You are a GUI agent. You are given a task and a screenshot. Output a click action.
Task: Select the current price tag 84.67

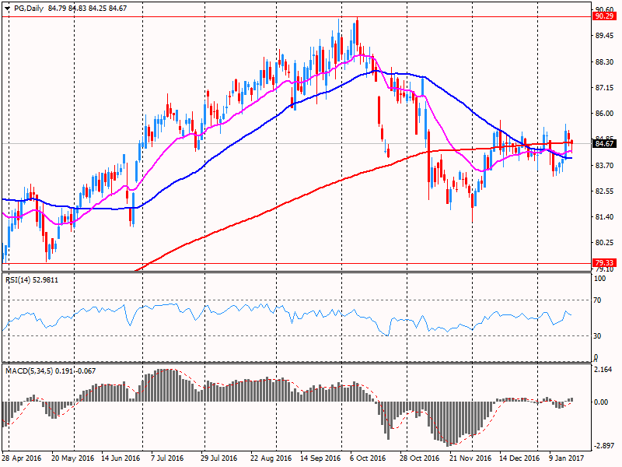pyautogui.click(x=604, y=144)
